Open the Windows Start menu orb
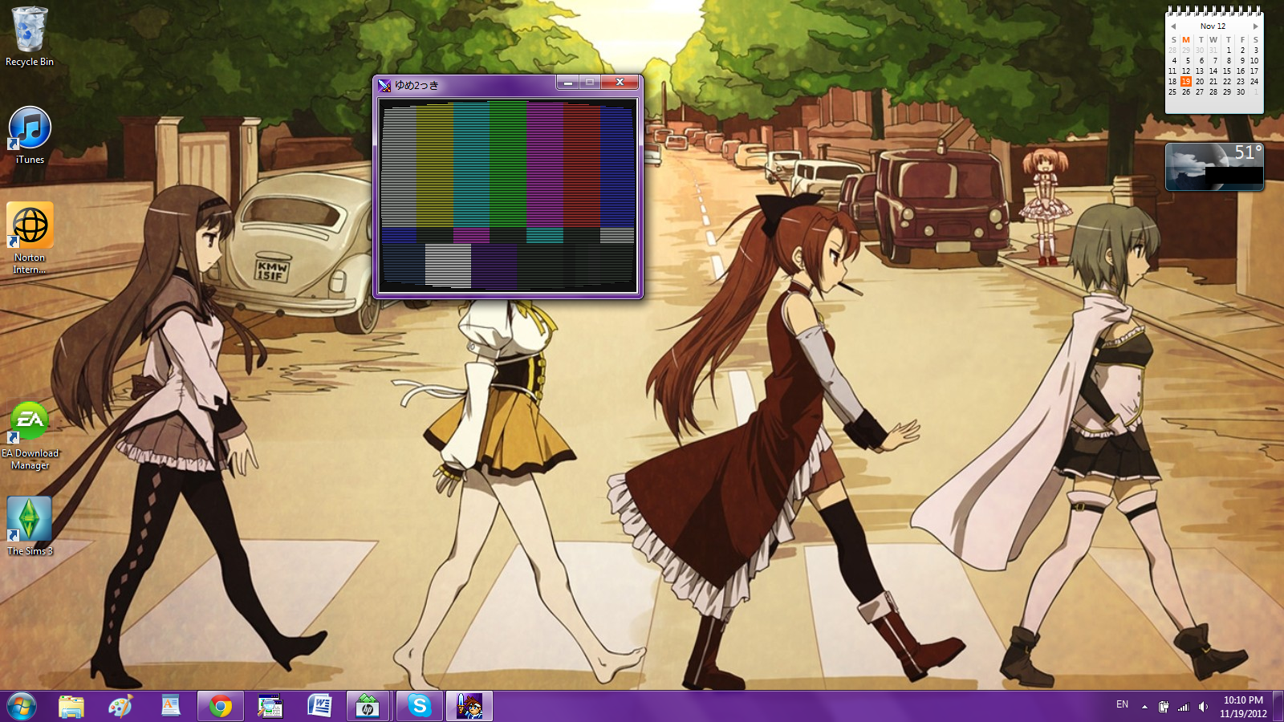Viewport: 1284px width, 722px height. click(22, 707)
